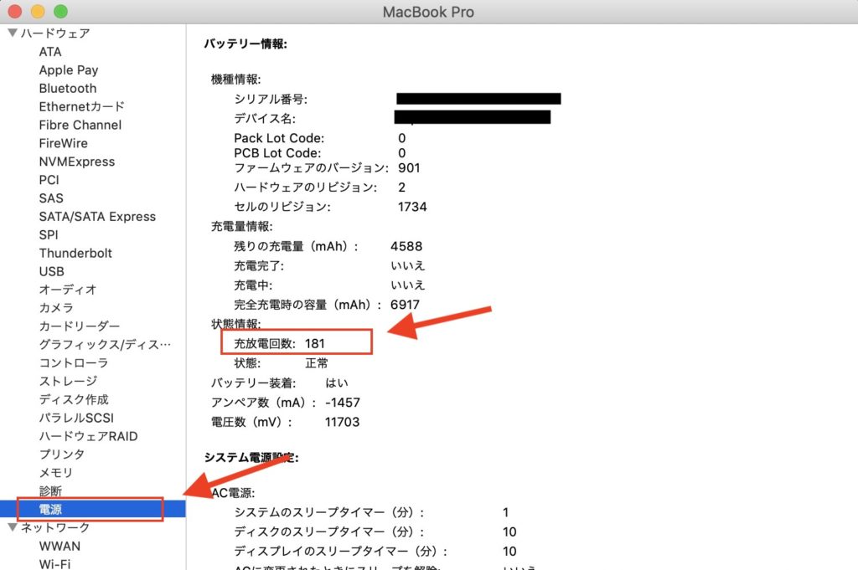Select 電源 in the sidebar
The height and width of the screenshot is (570, 858).
pos(50,509)
